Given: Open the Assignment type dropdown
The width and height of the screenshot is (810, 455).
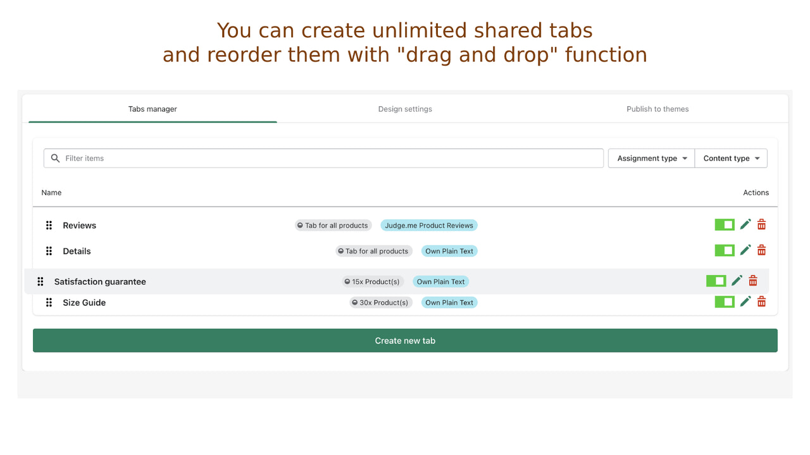Looking at the screenshot, I should click(651, 158).
